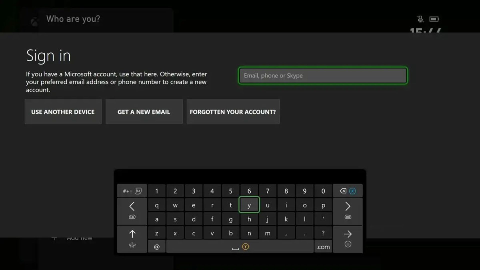Tap number 7 key

268,191
